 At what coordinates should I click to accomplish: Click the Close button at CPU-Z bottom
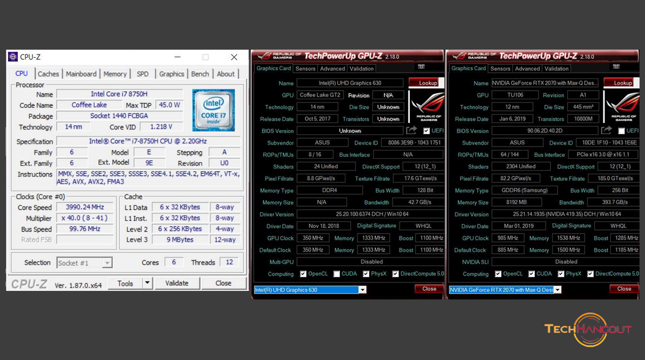223,283
